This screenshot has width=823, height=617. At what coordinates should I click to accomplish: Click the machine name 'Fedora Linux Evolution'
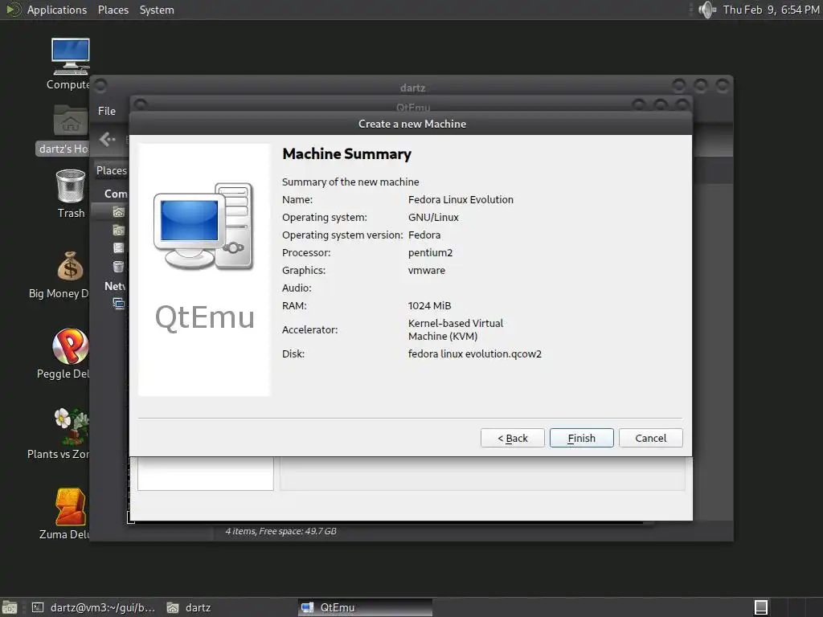[461, 199]
